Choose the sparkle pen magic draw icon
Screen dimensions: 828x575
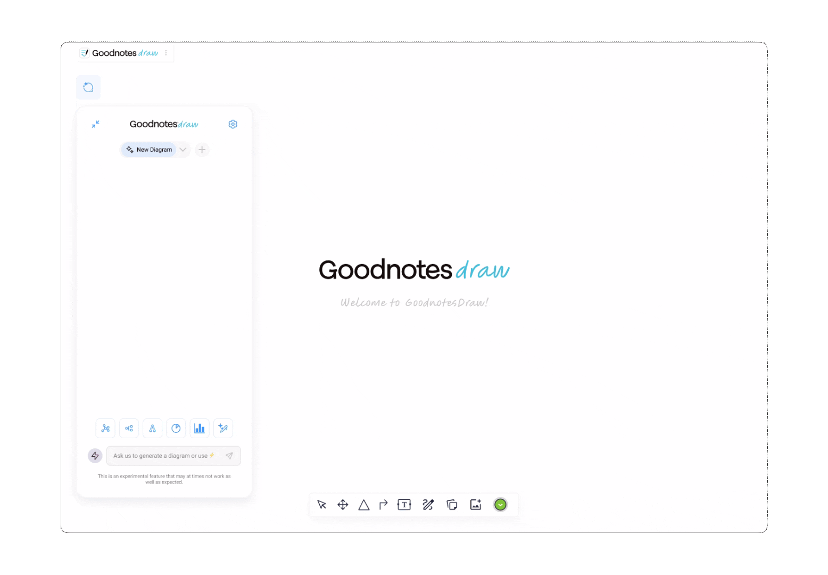223,428
